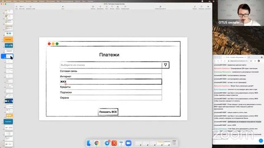Insert a table with Таблица toolbar icon

(x=93, y=7)
